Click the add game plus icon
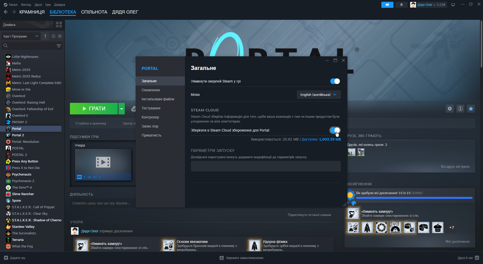This screenshot has height=264, width=483. click(x=6, y=258)
